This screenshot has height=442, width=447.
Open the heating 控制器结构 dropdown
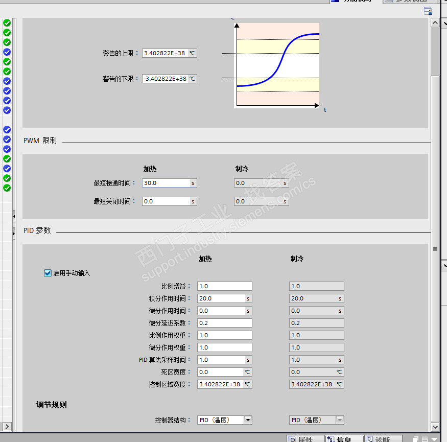coord(248,420)
